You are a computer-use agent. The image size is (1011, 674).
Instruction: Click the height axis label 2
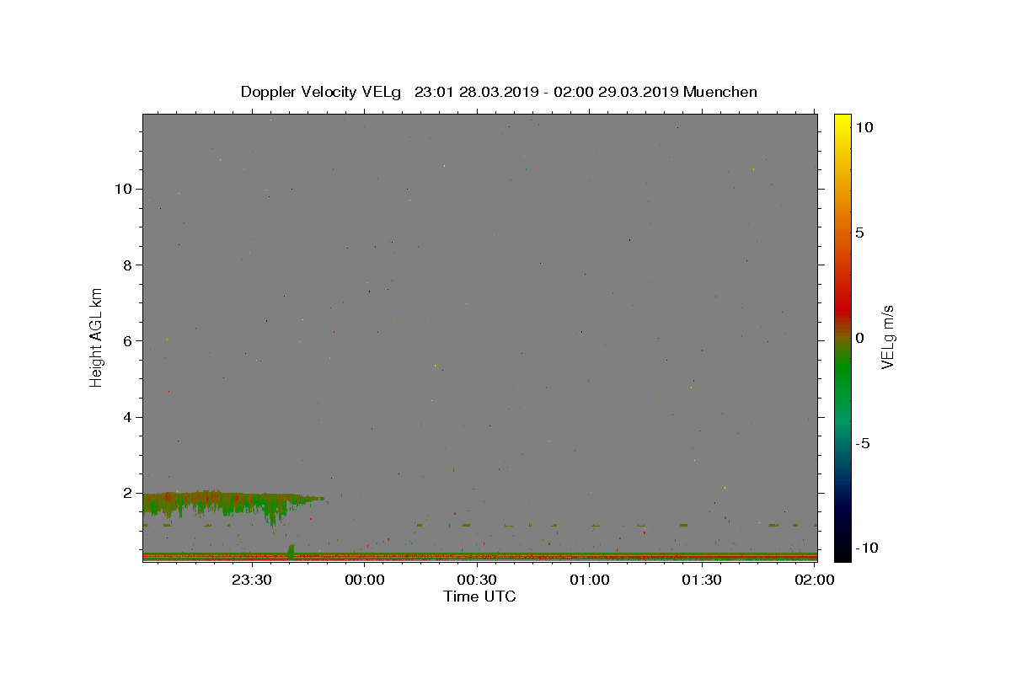point(128,494)
